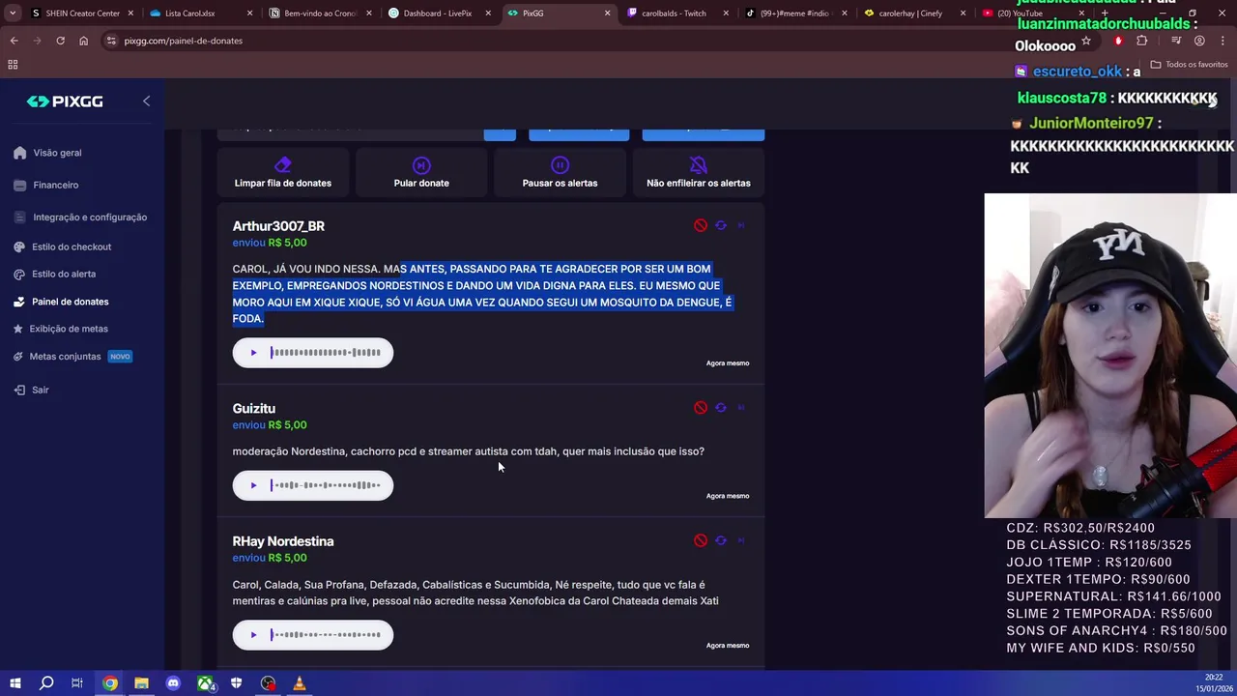Click the RHay Nordestina donor name
The image size is (1237, 696).
pos(283,541)
